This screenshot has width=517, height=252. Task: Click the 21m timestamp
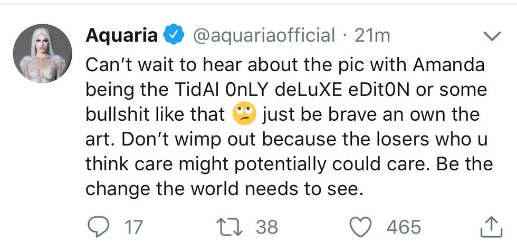pos(372,36)
